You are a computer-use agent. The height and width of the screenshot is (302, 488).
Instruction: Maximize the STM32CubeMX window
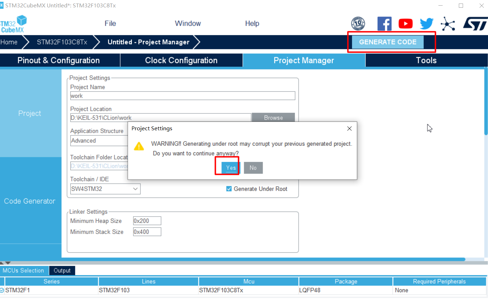pos(461,6)
